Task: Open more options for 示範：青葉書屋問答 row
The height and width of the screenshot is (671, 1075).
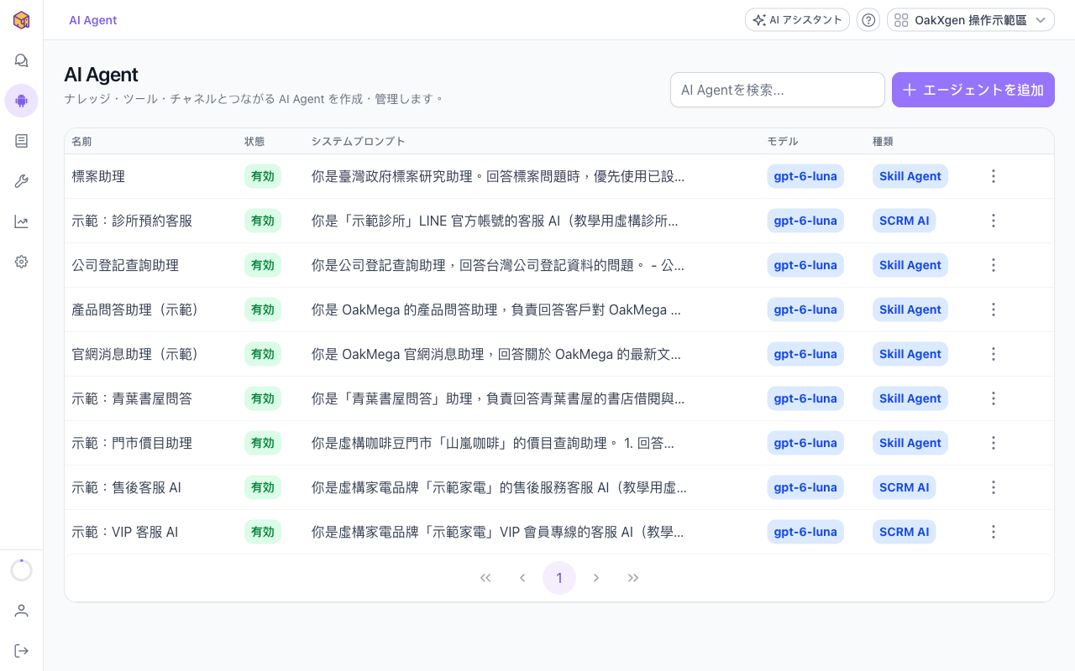Action: pyautogui.click(x=994, y=398)
